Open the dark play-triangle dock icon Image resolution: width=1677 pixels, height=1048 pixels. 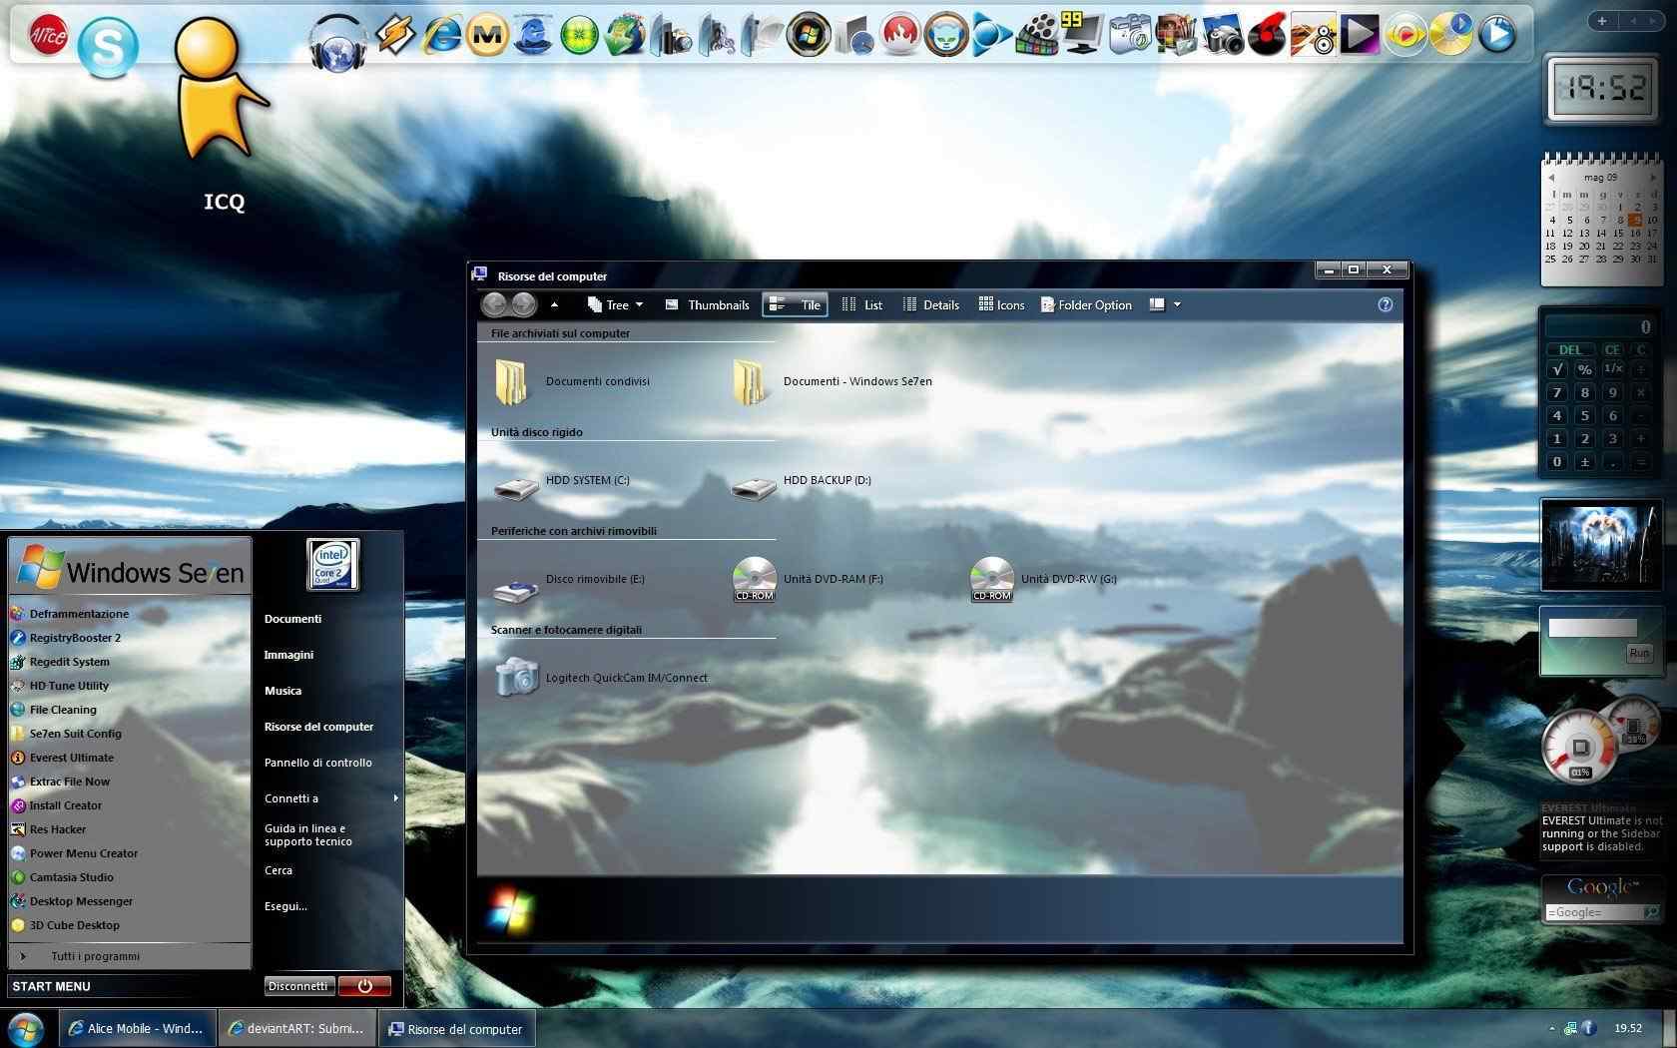(x=1359, y=35)
